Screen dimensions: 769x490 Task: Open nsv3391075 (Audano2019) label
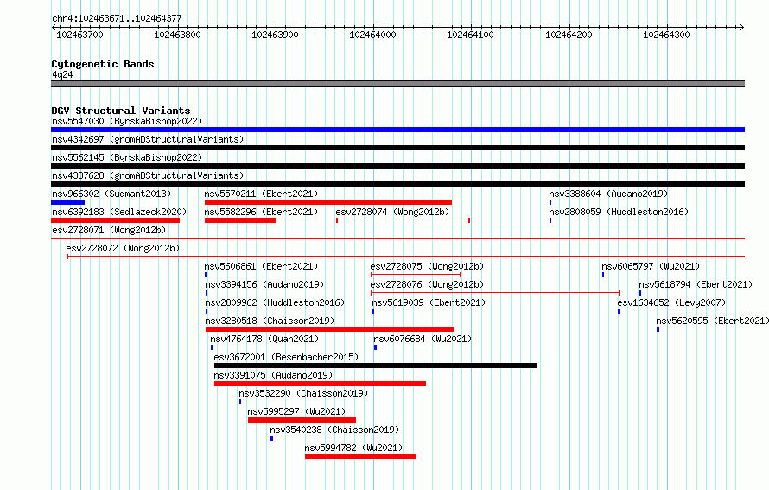pyautogui.click(x=273, y=375)
